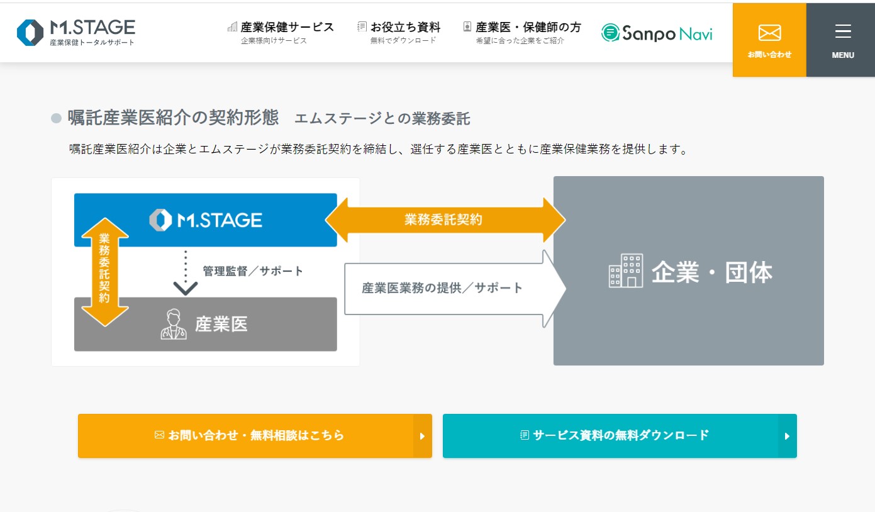The image size is (875, 512).
Task: Open the 産業保健サービス menu item
Action: click(287, 28)
